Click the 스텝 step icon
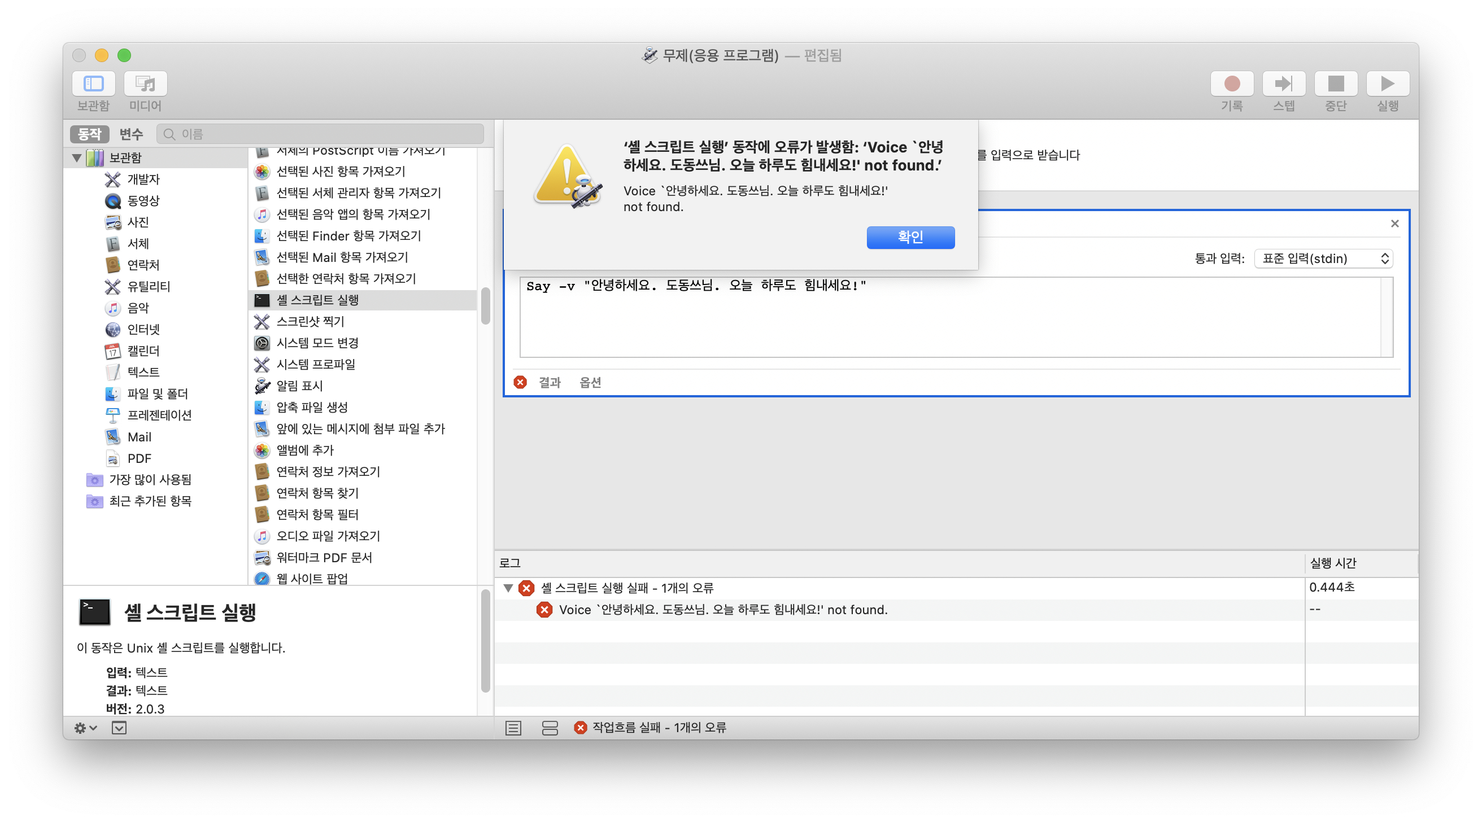Viewport: 1482px width, 823px height. (1284, 84)
